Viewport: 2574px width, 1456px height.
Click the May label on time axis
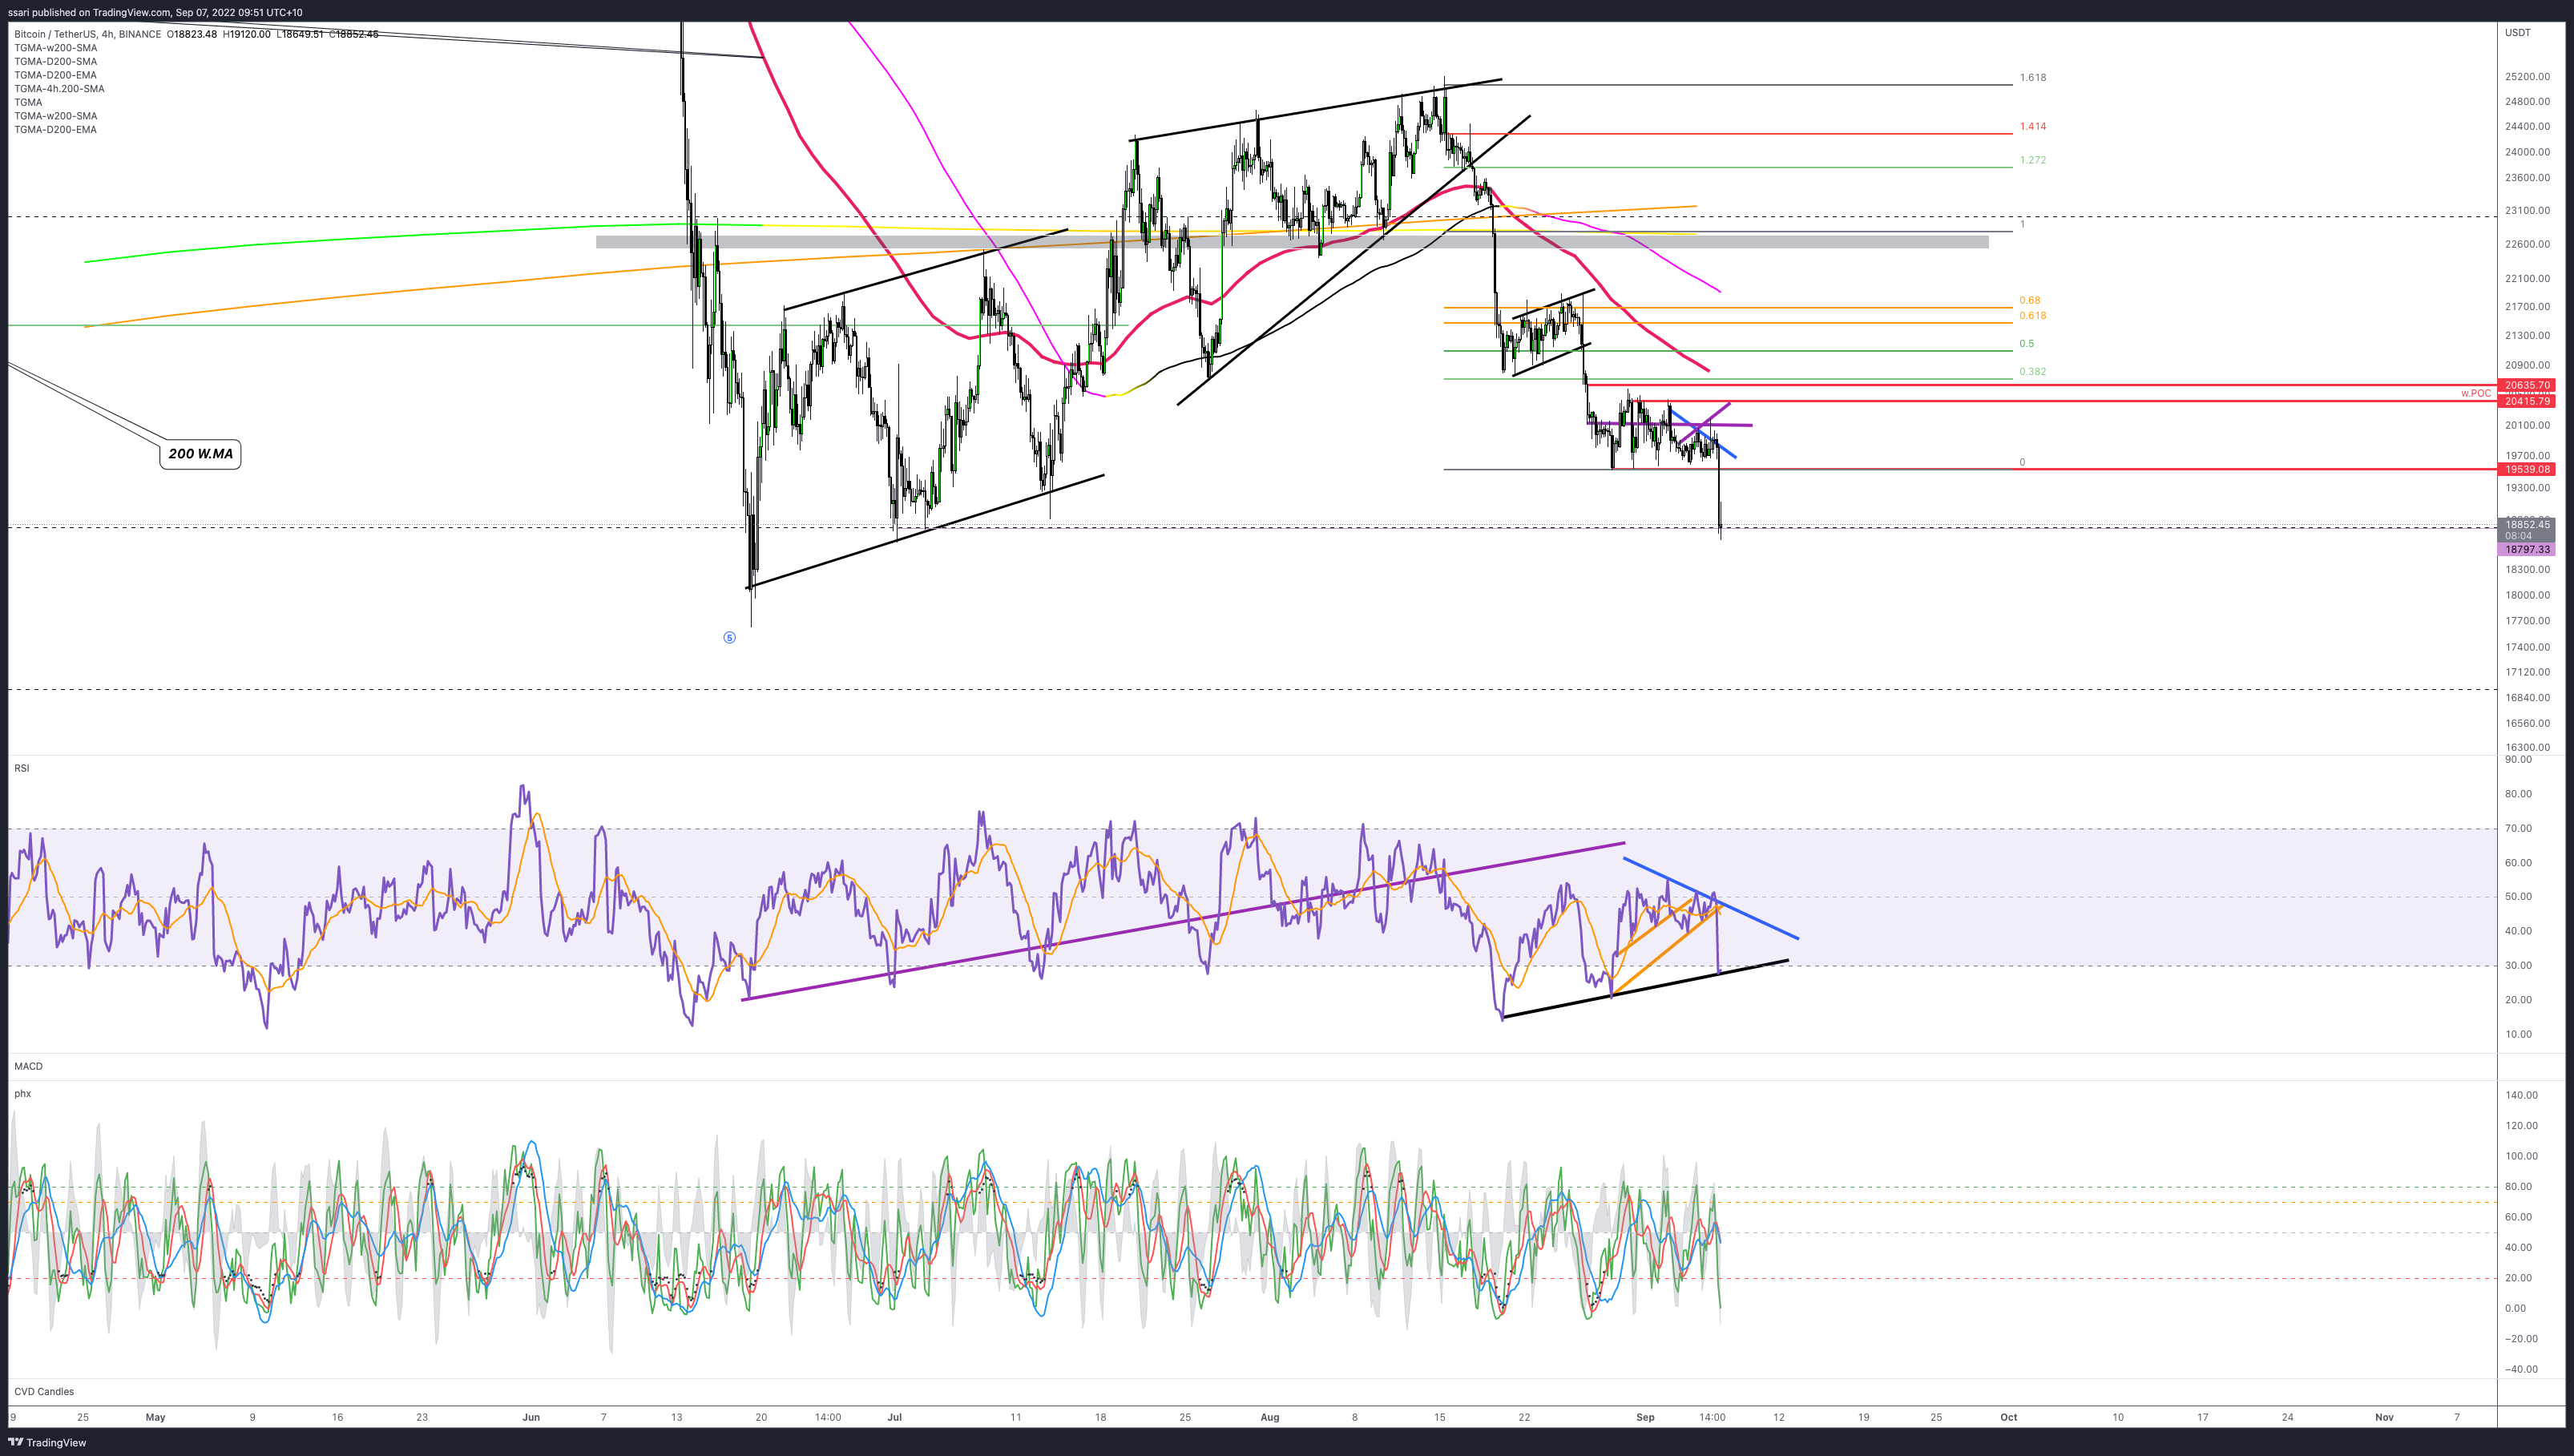pyautogui.click(x=155, y=1417)
